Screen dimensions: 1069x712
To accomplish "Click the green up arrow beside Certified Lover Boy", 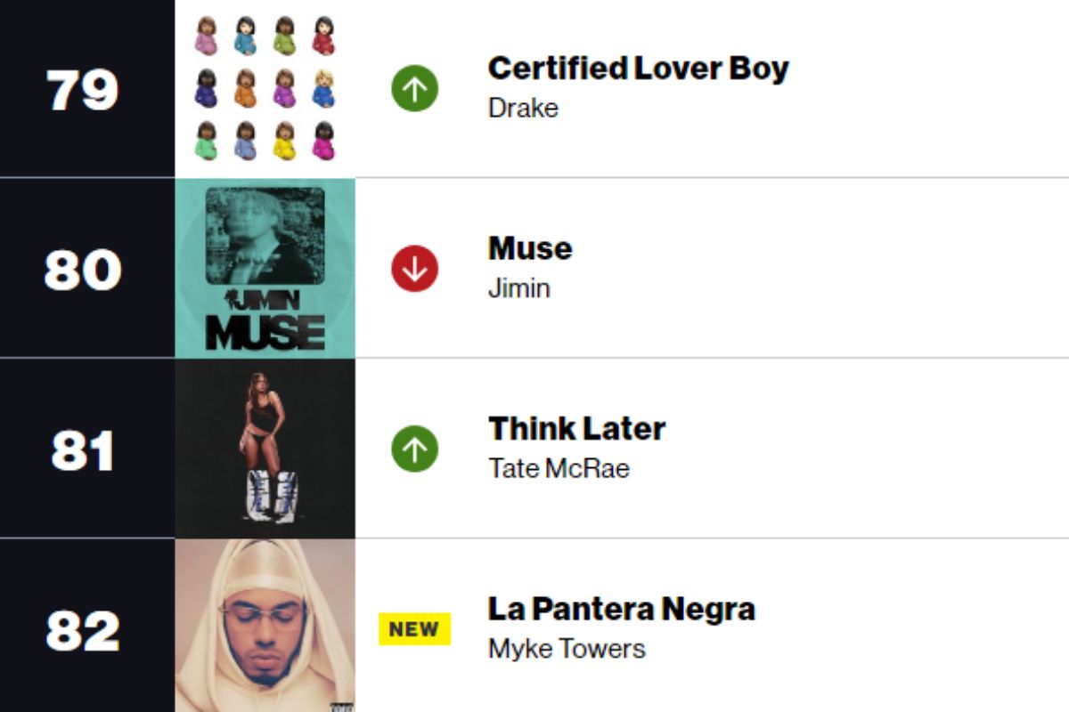I will [x=415, y=88].
